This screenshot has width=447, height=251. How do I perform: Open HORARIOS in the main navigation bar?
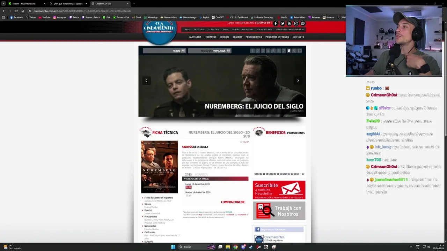[x=210, y=37]
